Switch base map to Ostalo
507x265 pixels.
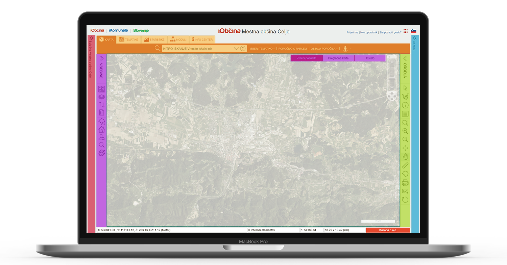coord(370,58)
